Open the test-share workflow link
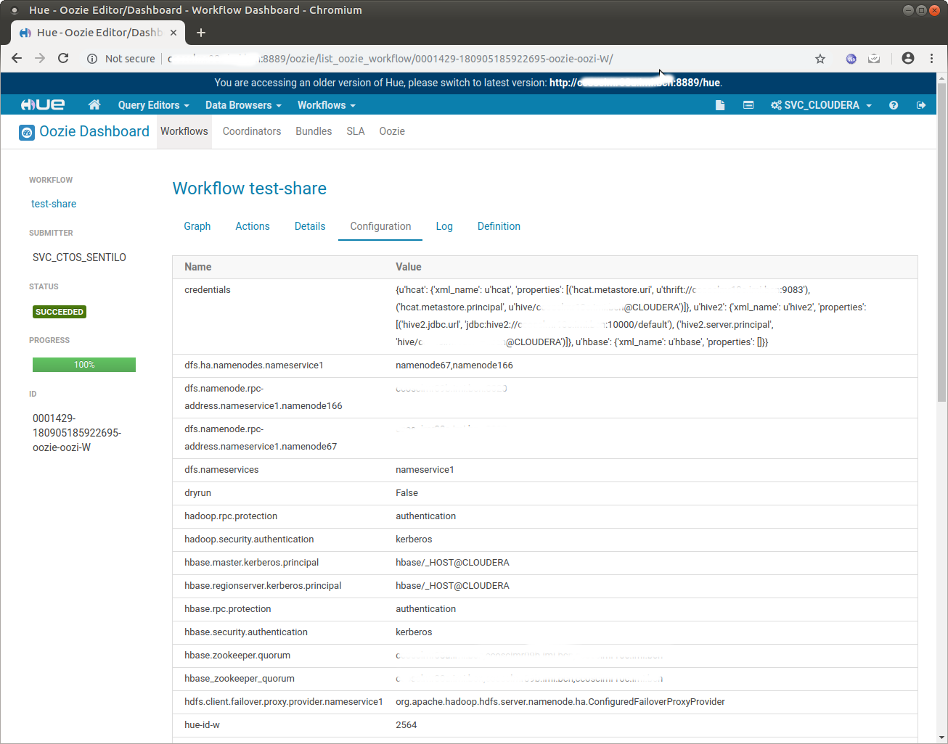 [x=54, y=204]
